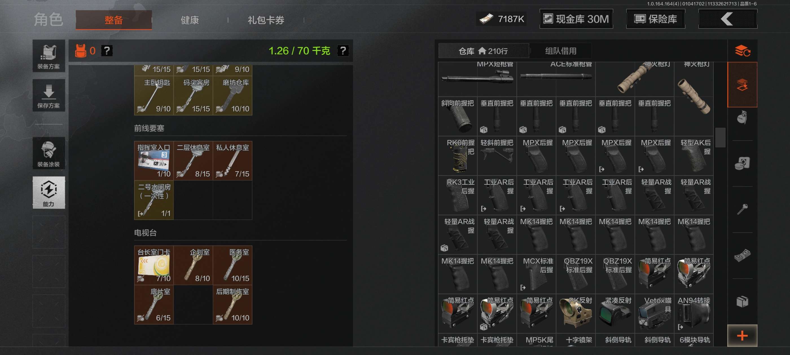This screenshot has height=355, width=790.
Task: Click the question mark beside weight
Action: point(343,50)
